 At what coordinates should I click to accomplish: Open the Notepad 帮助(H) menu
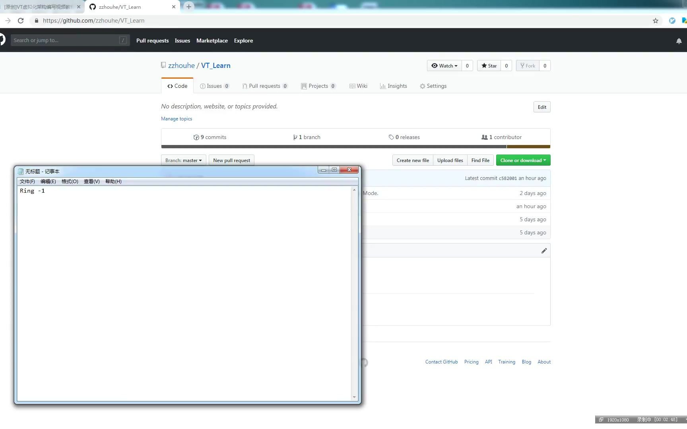(113, 182)
